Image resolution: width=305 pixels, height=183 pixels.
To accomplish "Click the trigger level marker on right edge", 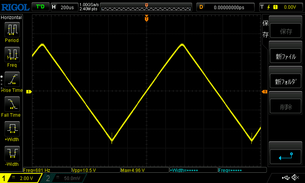I will [x=265, y=91].
